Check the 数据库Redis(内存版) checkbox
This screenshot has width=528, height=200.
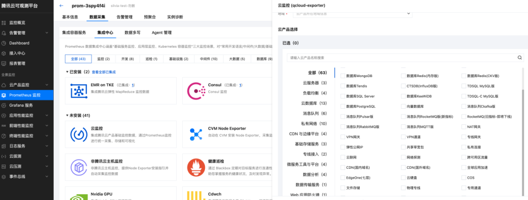point(403,76)
